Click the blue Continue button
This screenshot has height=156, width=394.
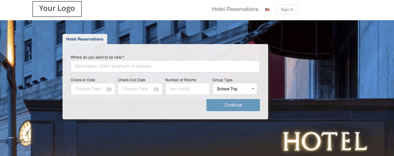tap(233, 105)
